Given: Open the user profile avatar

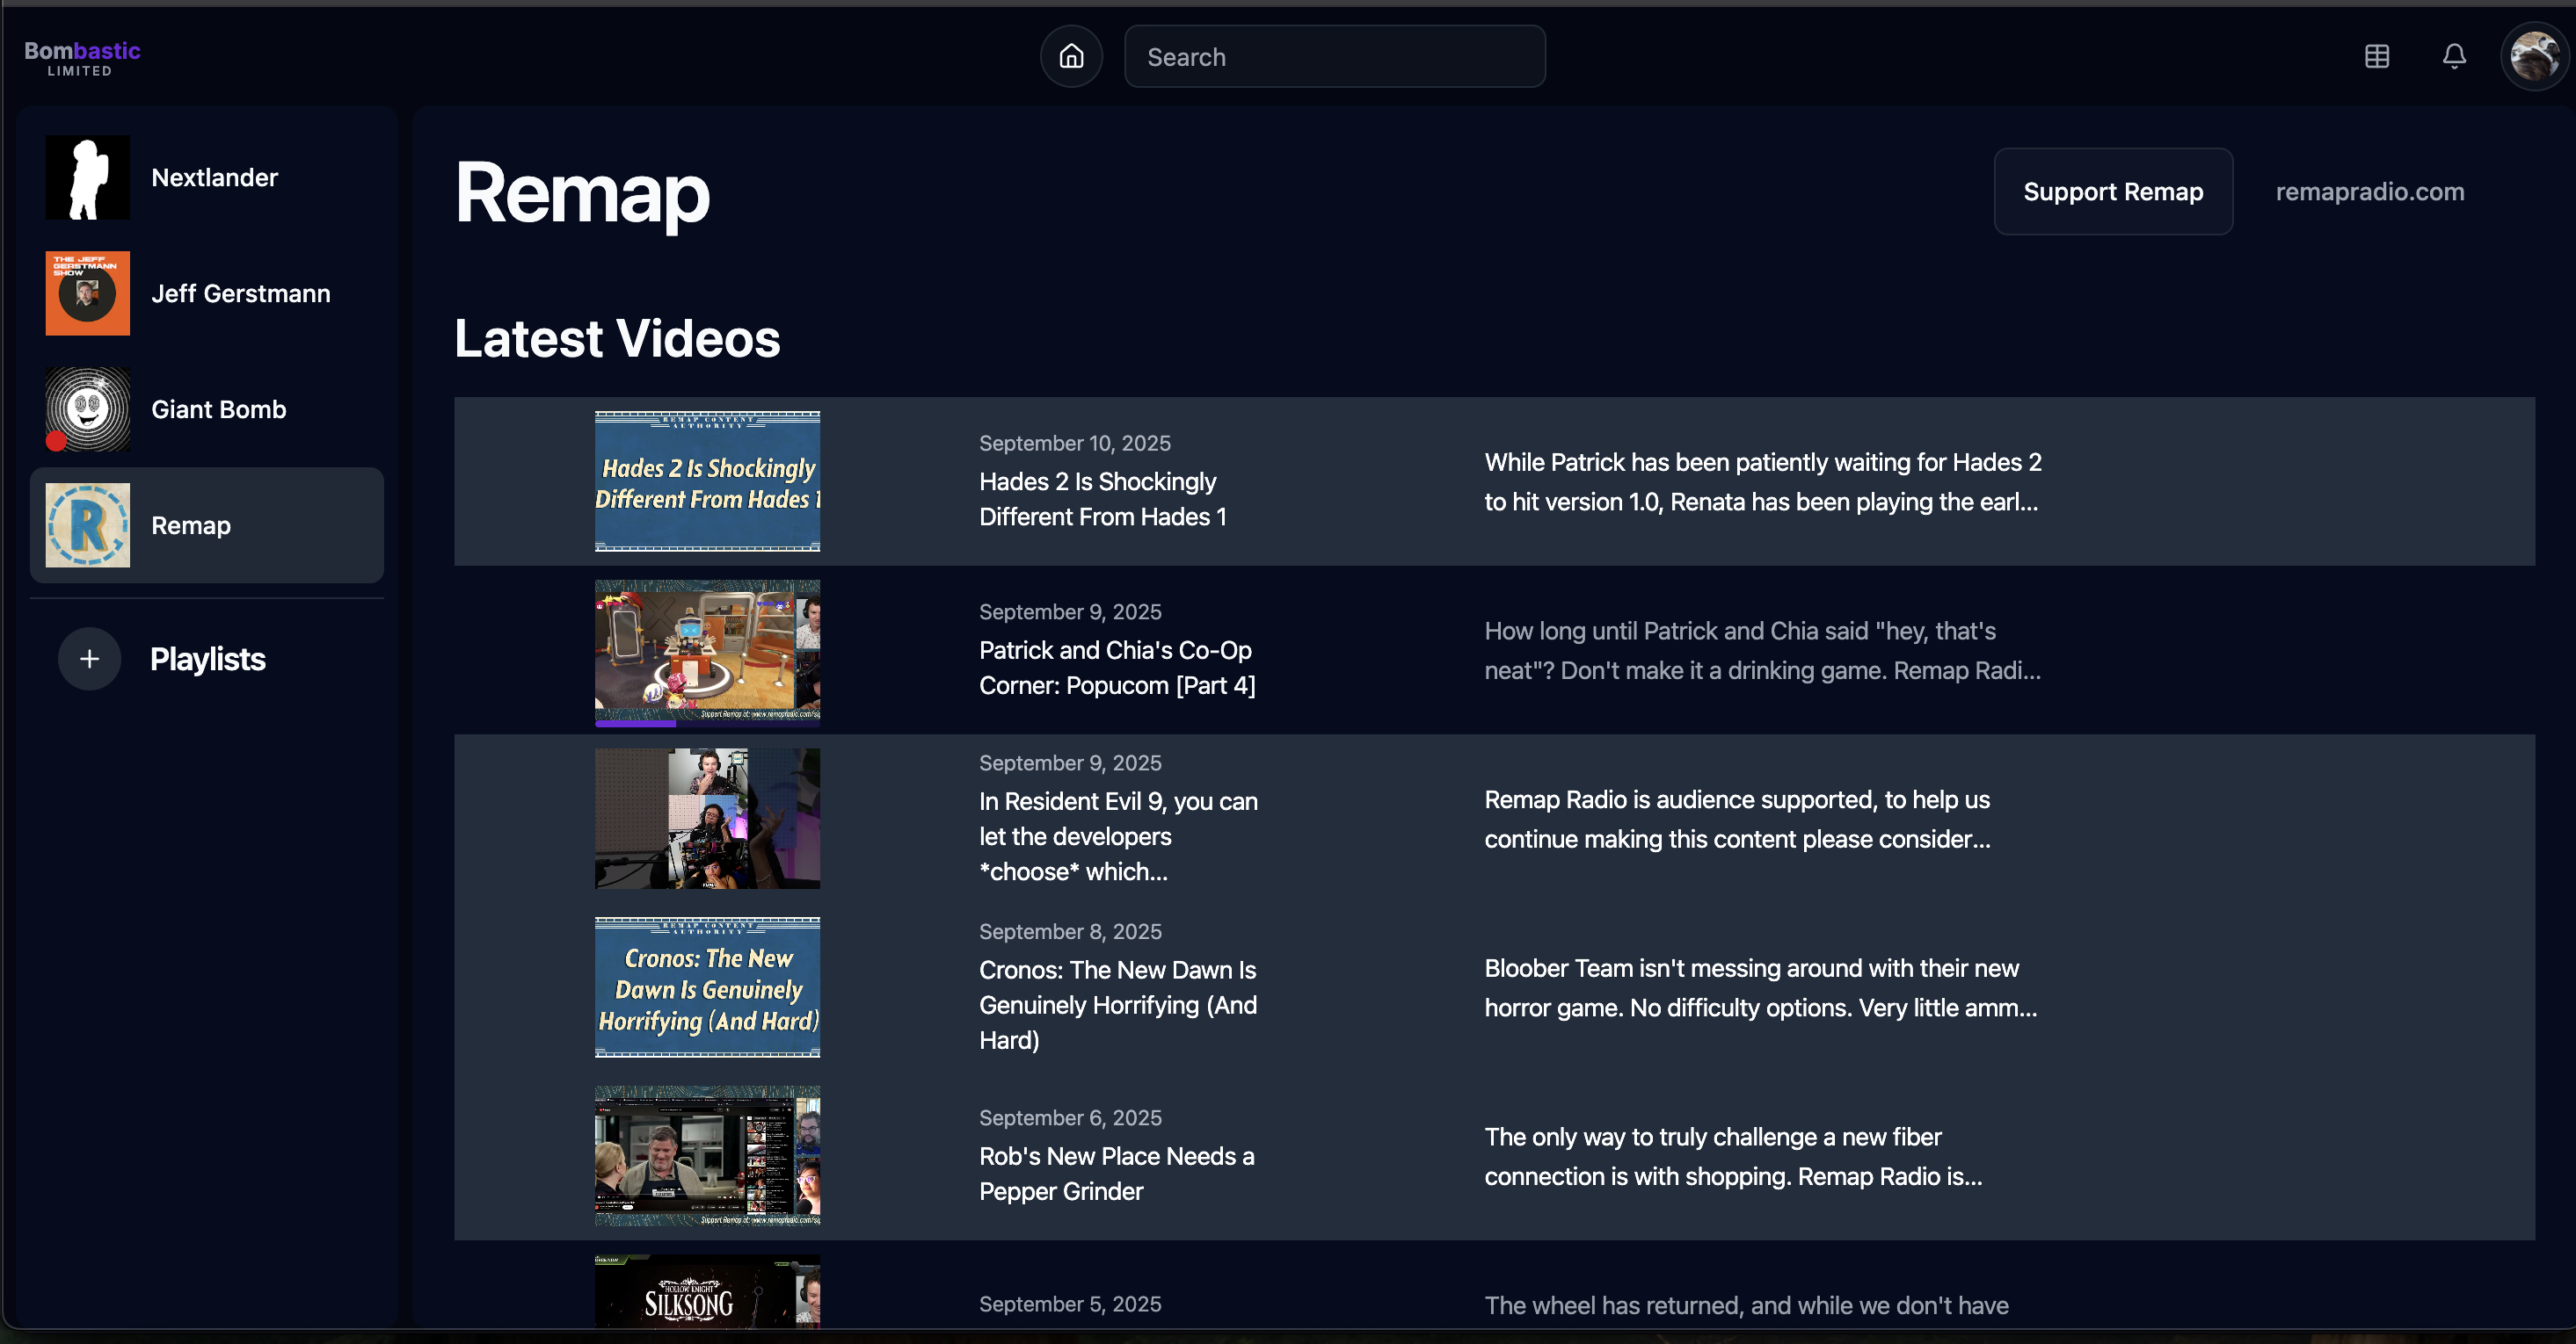Looking at the screenshot, I should [x=2534, y=56].
